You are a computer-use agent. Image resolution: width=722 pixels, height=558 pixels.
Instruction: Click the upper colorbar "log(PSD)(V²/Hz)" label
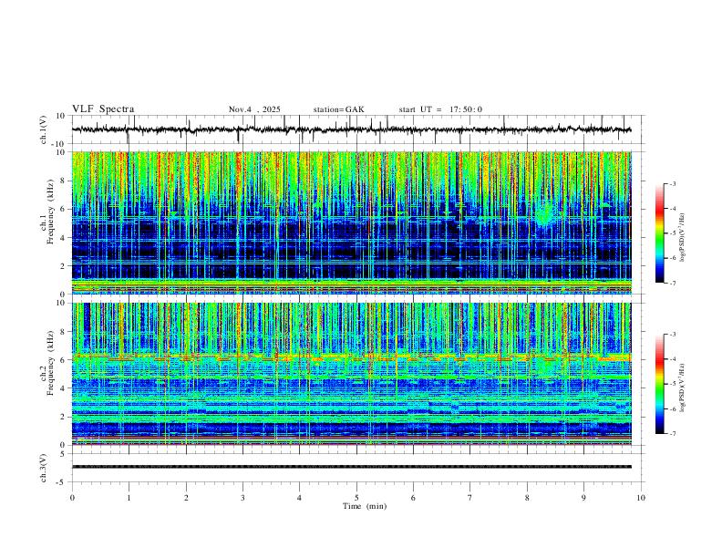click(x=683, y=237)
